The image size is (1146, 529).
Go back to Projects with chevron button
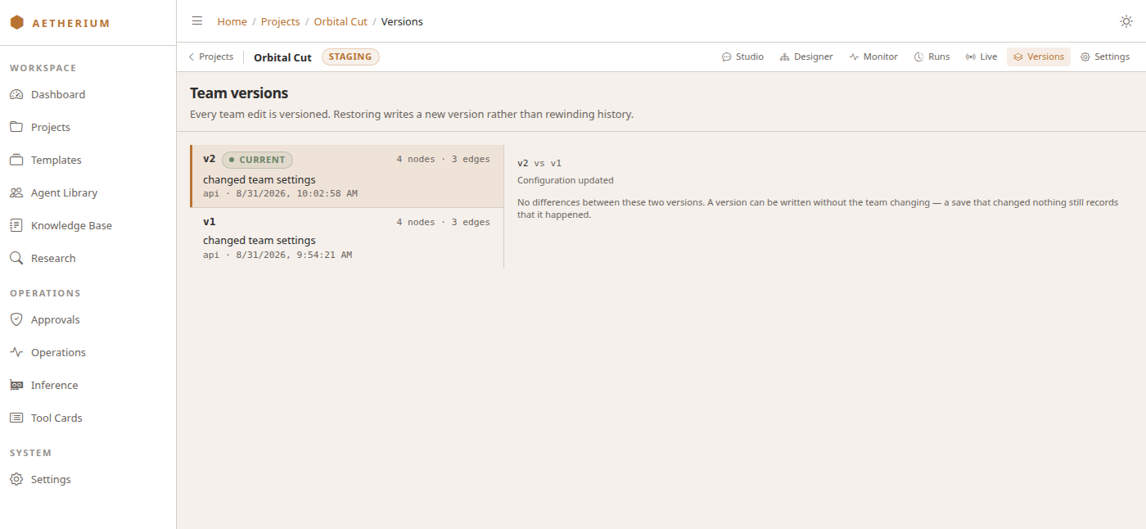[x=211, y=57]
